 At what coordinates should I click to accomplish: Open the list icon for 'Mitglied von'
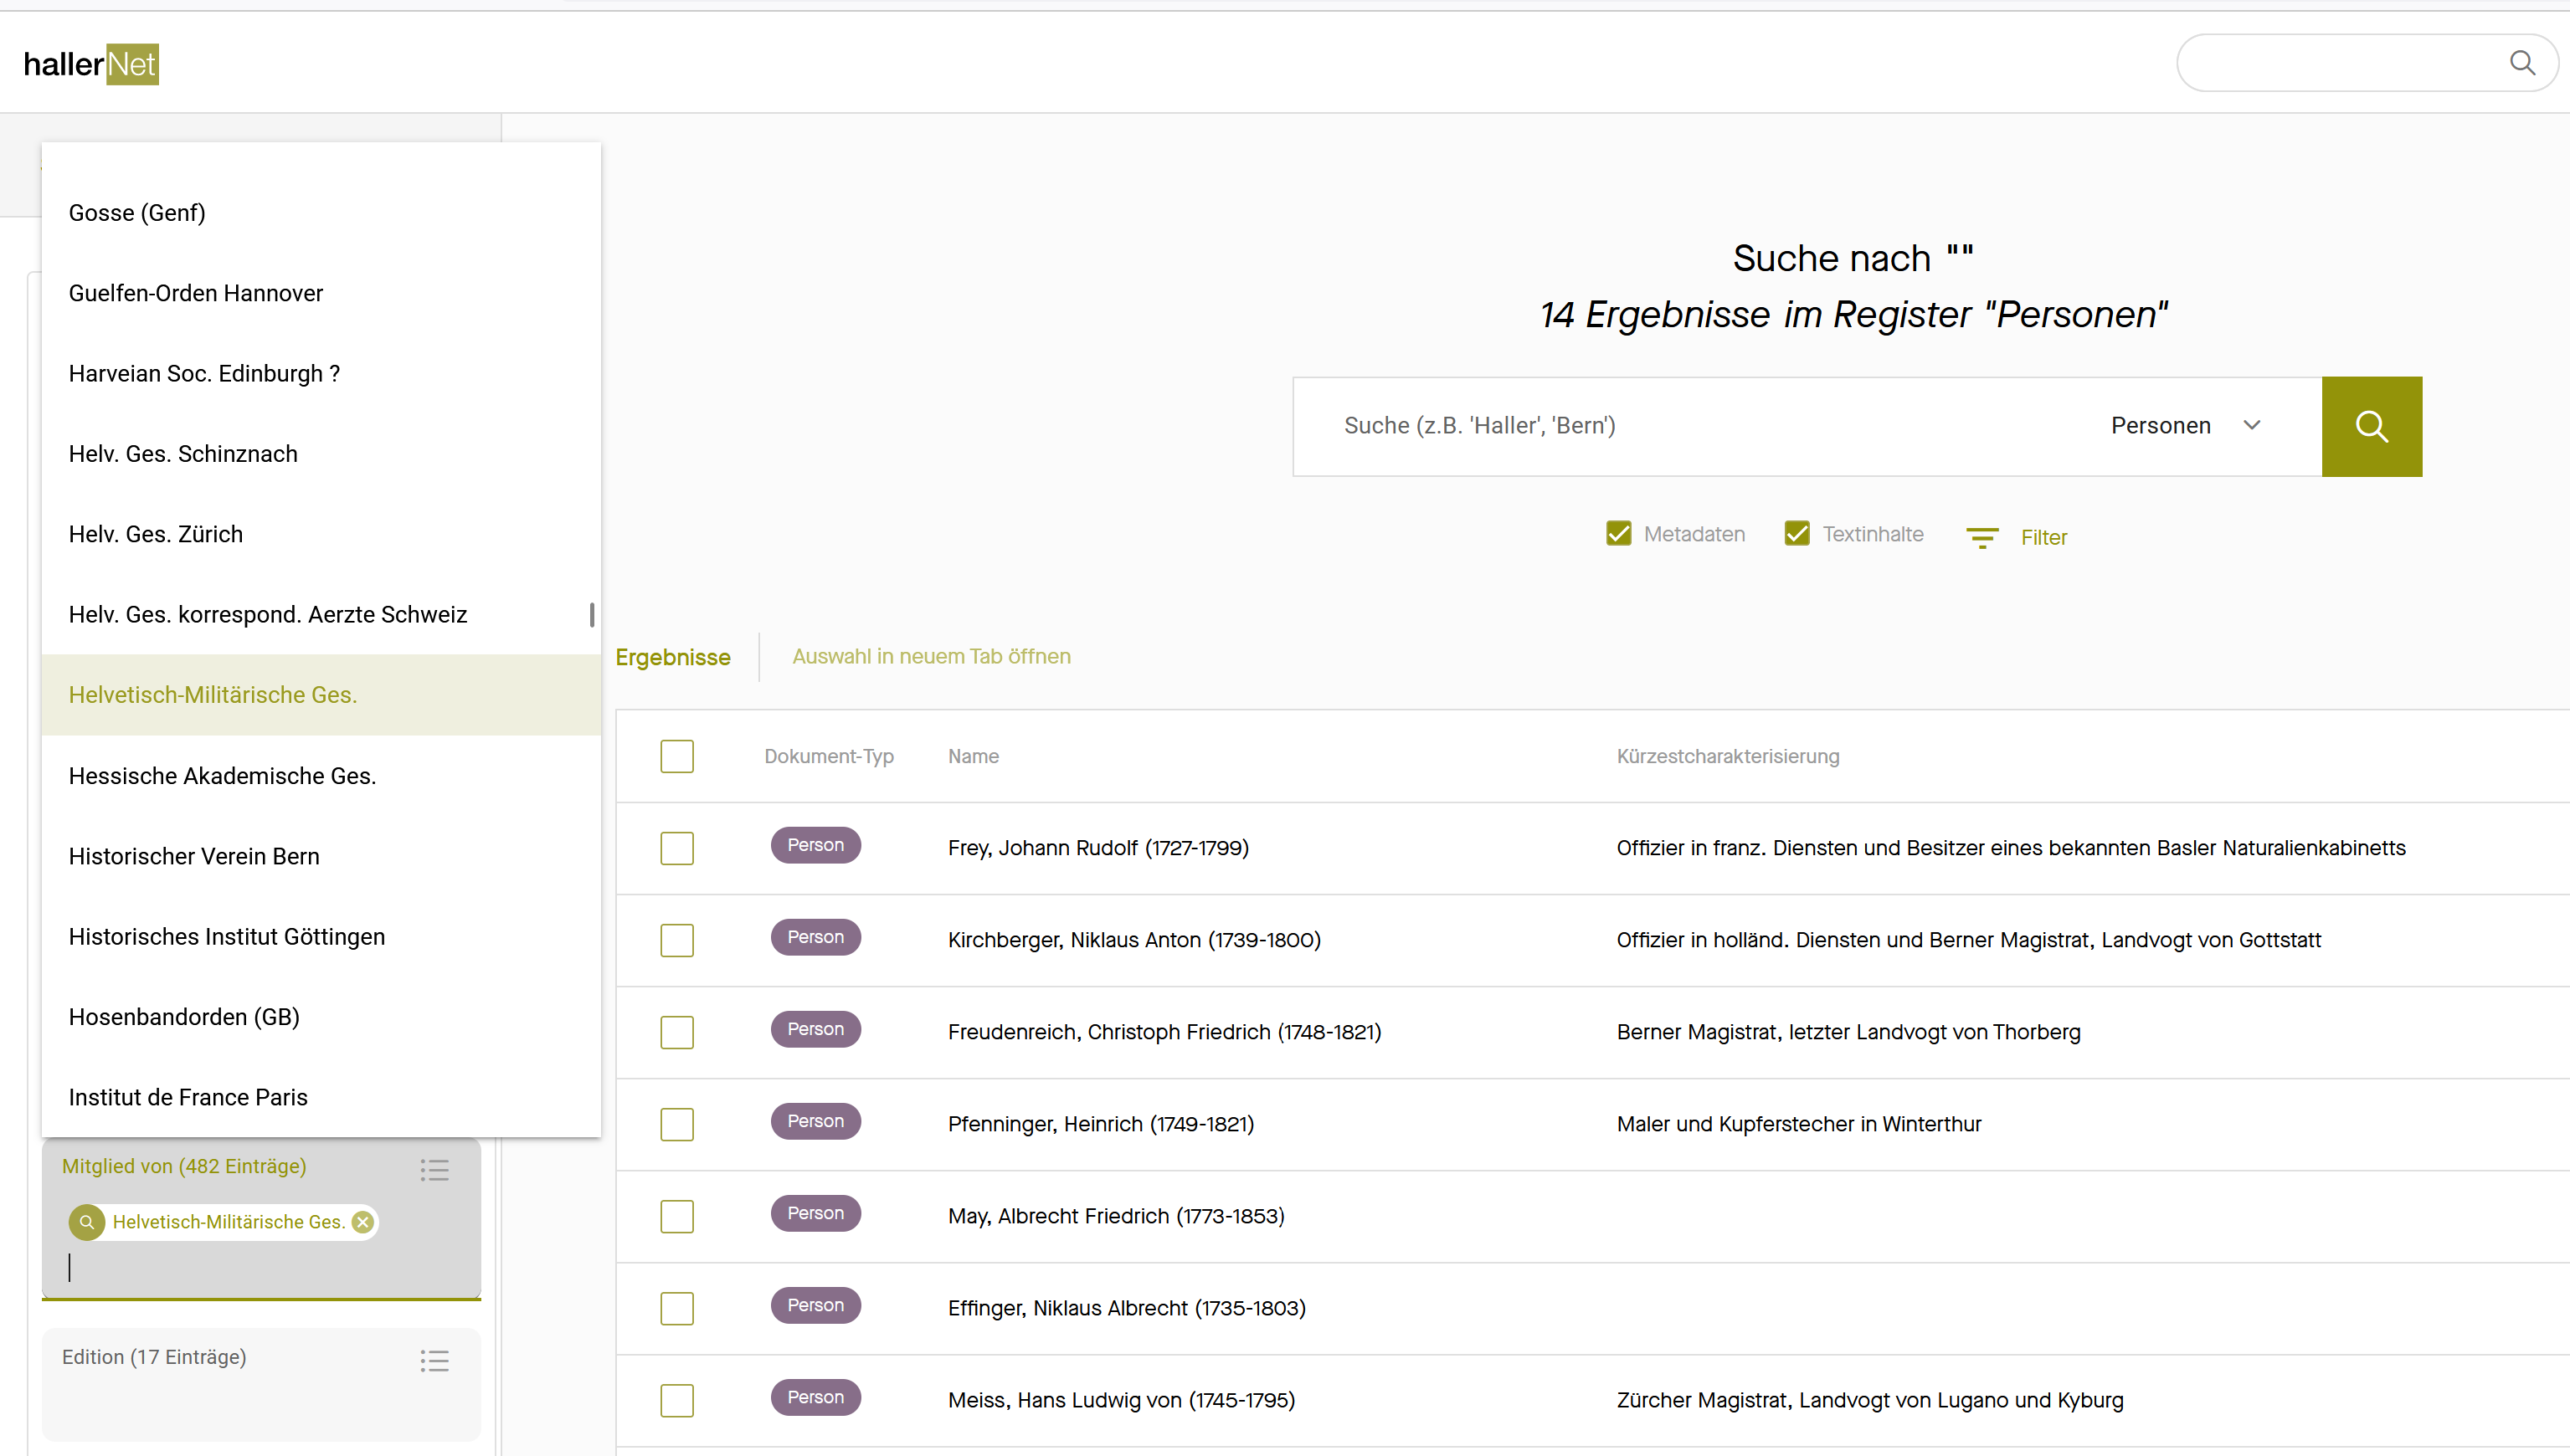click(x=434, y=1170)
